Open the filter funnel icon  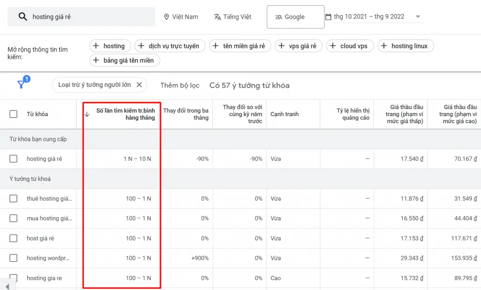point(22,84)
